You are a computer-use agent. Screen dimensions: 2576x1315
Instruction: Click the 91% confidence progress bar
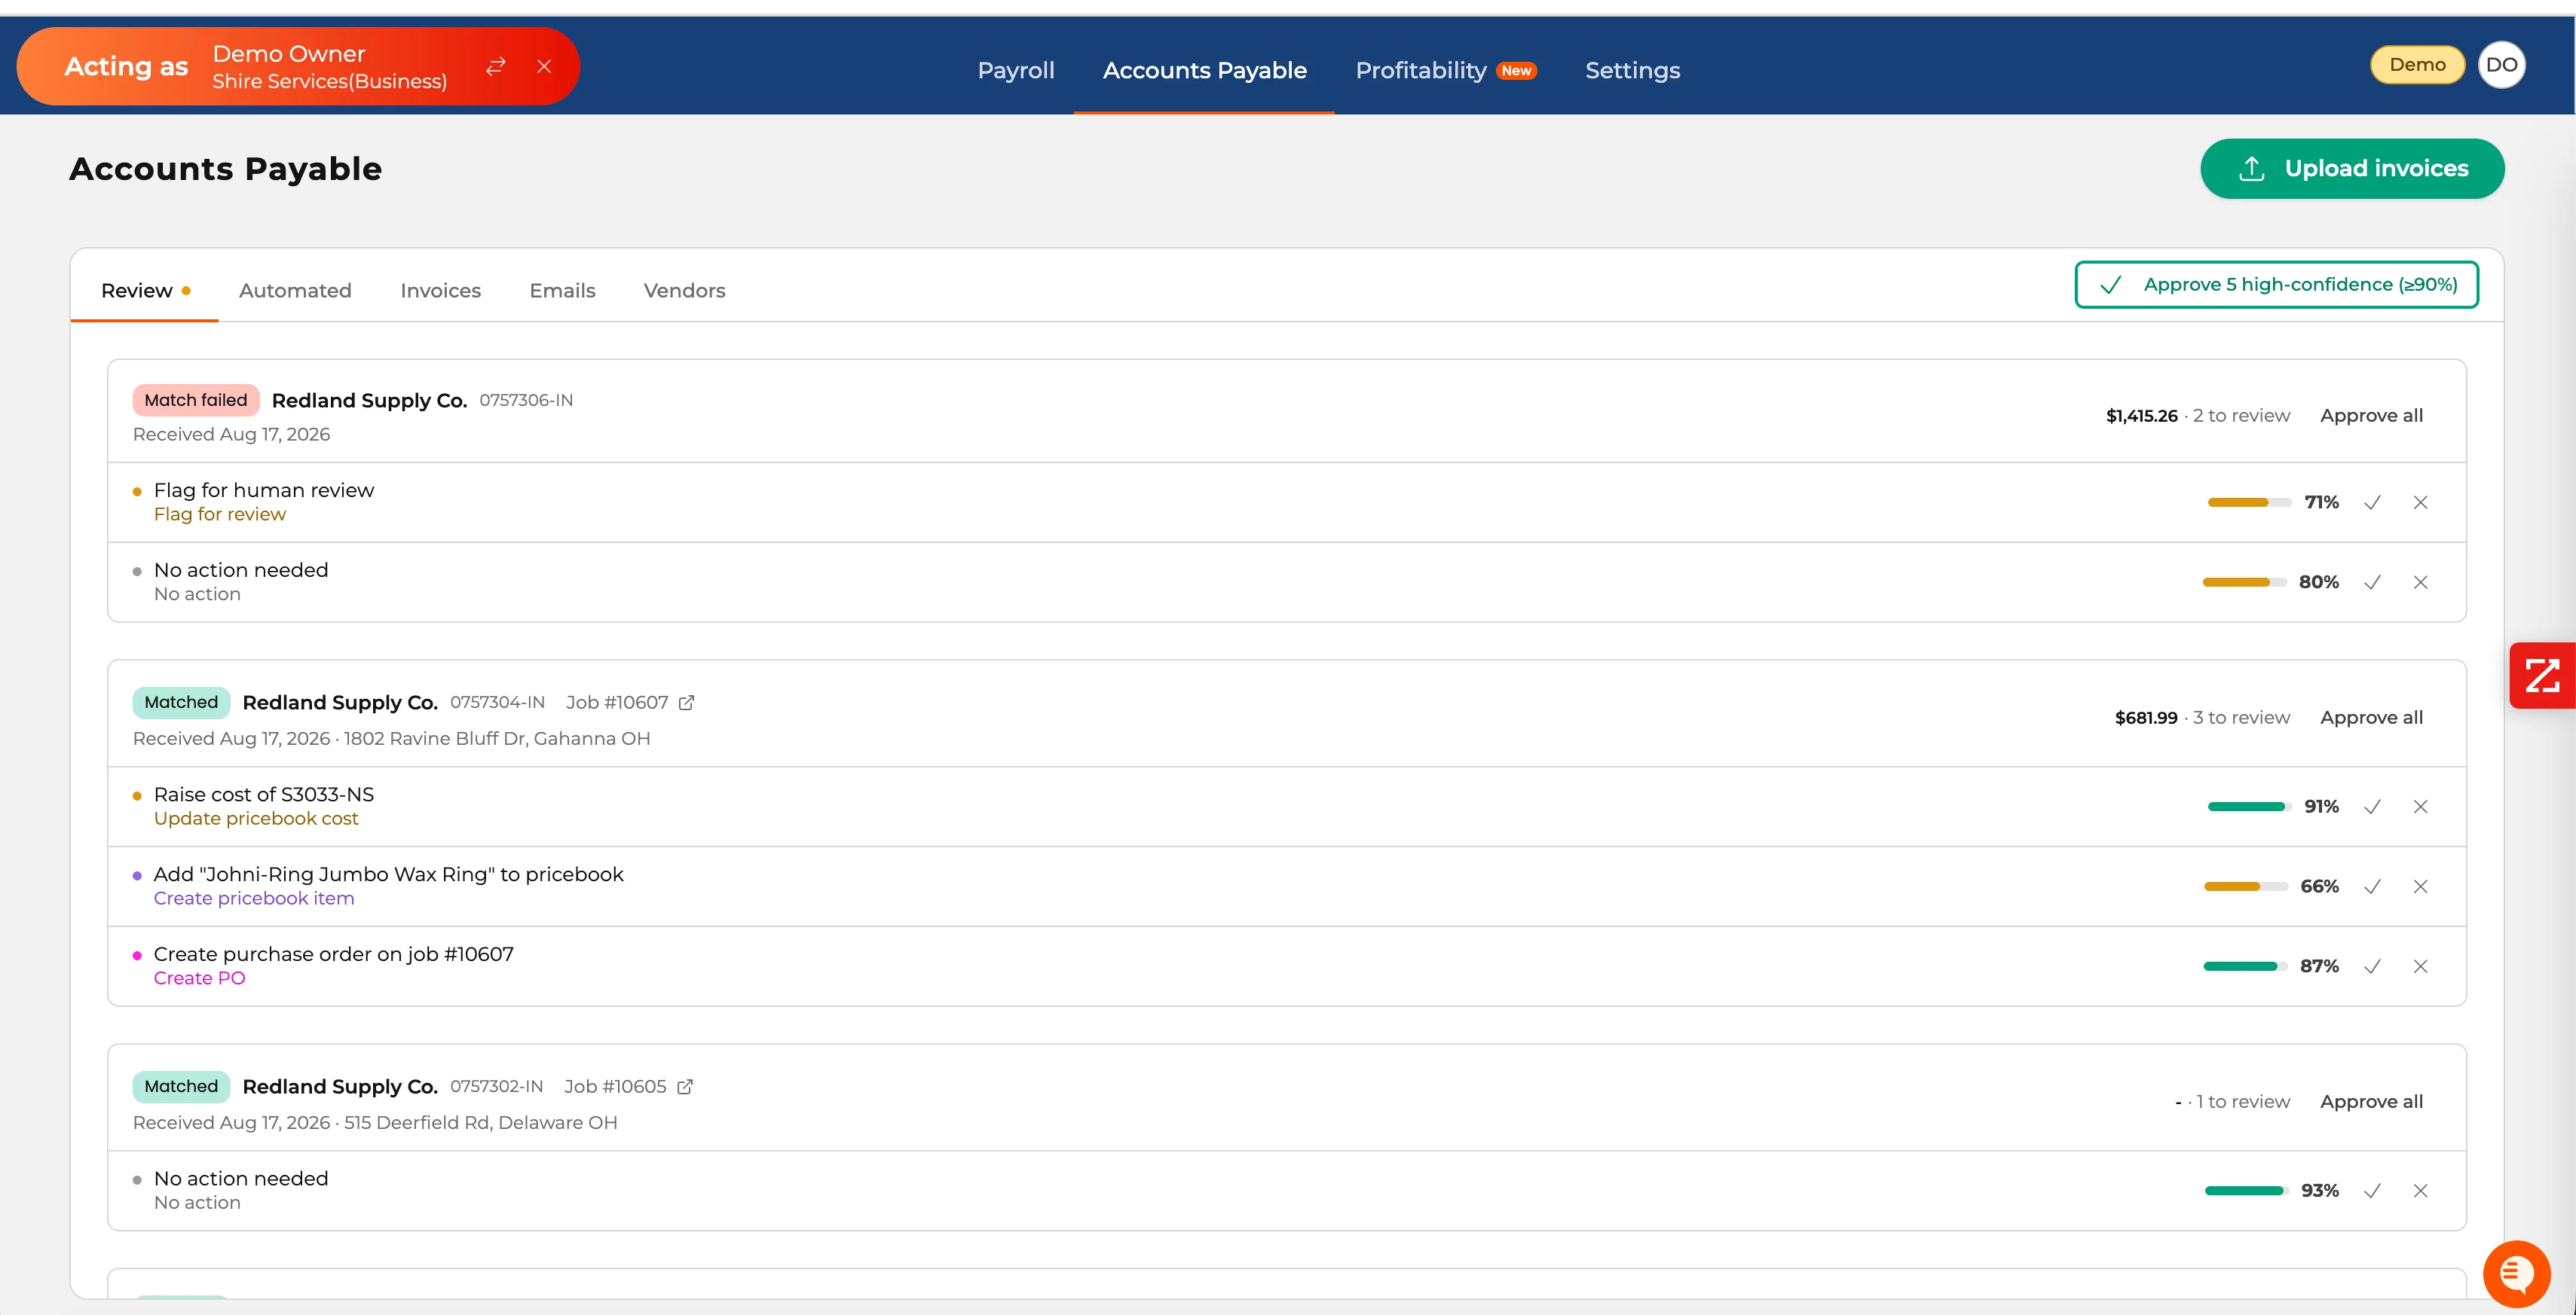click(2249, 807)
